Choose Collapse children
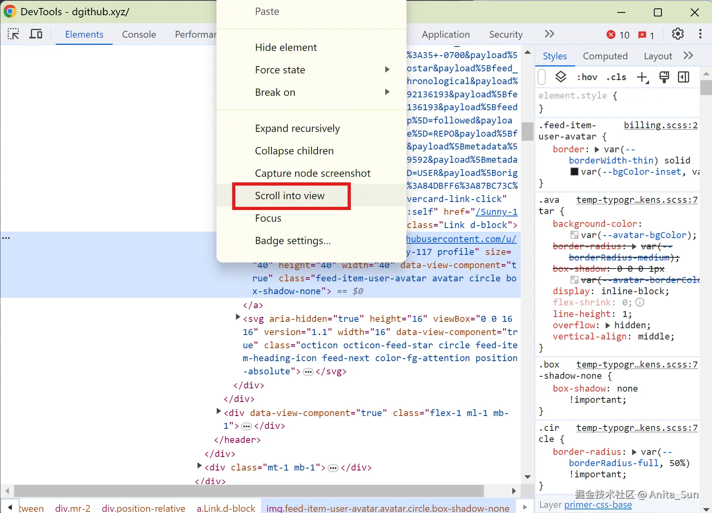 coord(311,151)
